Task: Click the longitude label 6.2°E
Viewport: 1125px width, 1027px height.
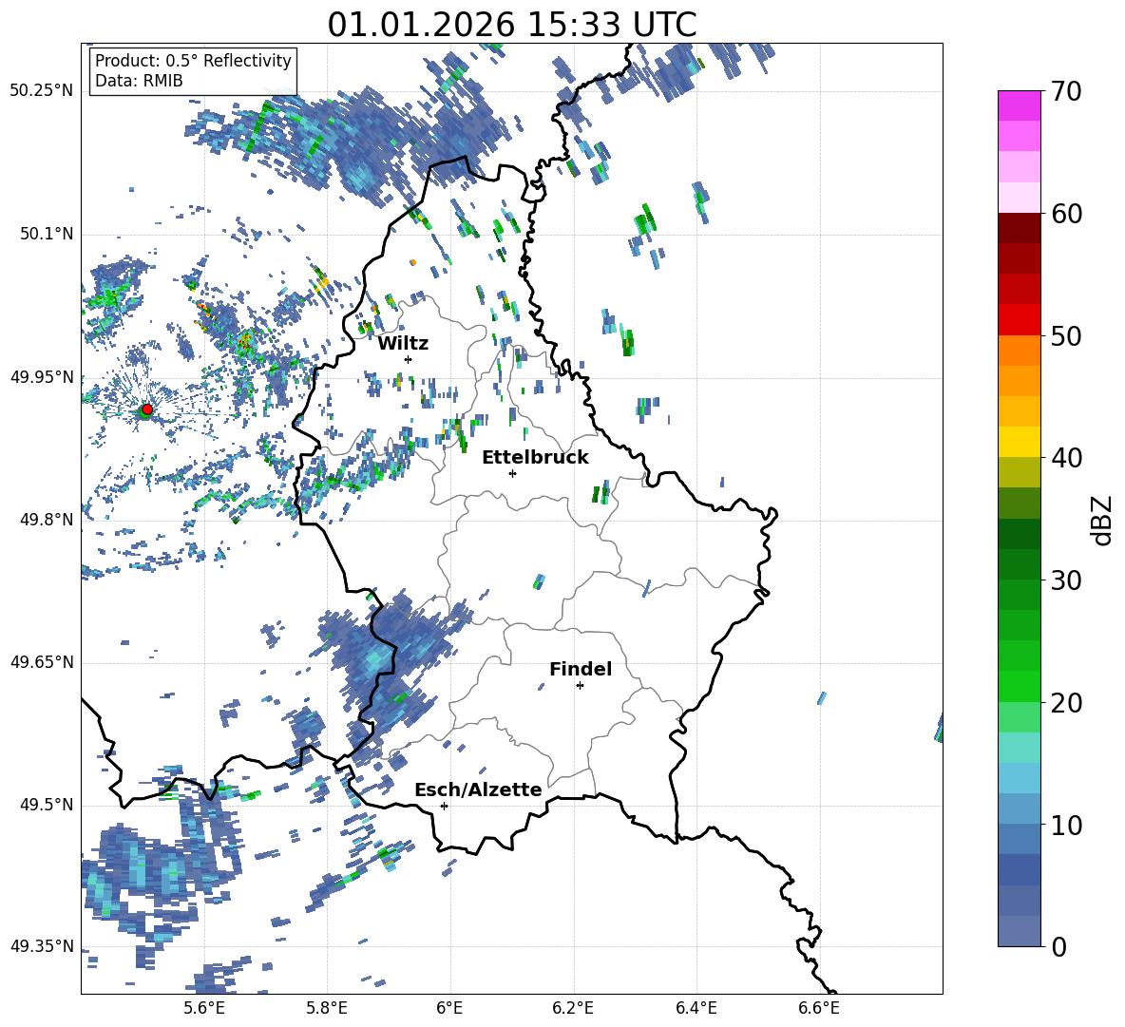Action: 573,1008
